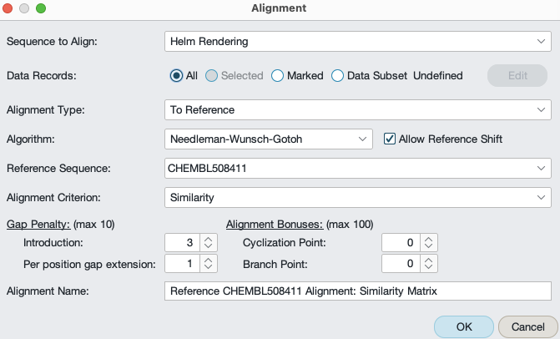Viewport: 560px width, 339px height.
Task: Cancel the Alignment dialog
Action: click(x=527, y=326)
